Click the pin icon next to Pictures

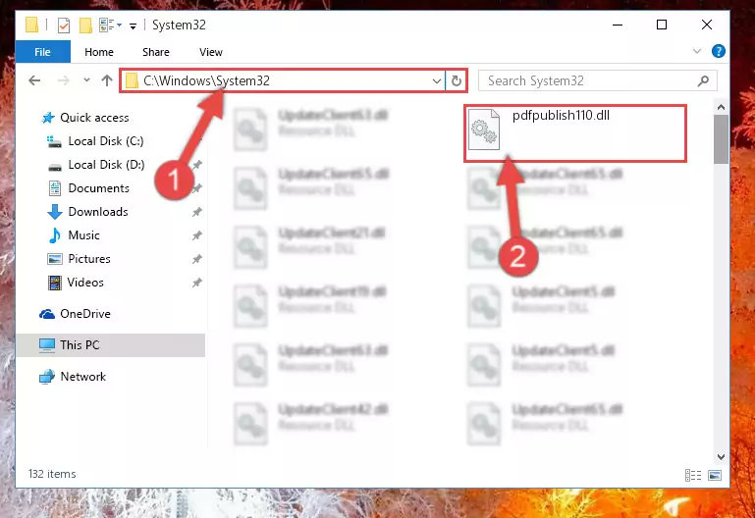click(x=197, y=259)
